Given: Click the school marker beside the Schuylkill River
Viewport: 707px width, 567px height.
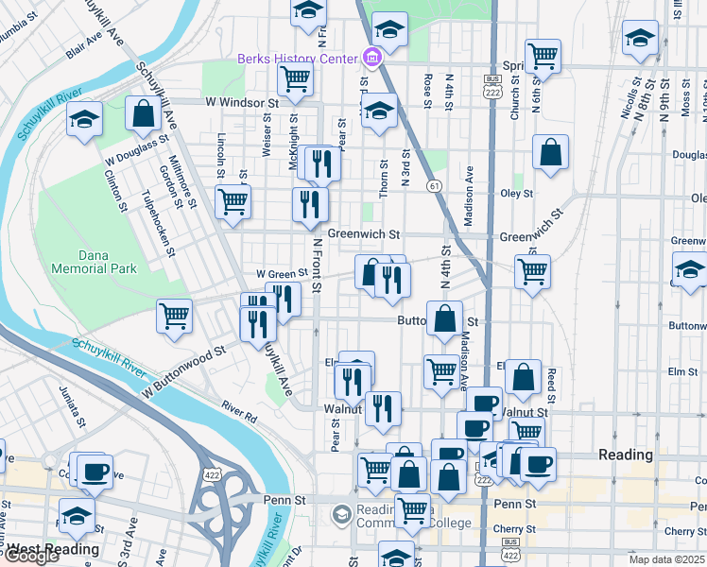Looking at the screenshot, I should [x=84, y=120].
